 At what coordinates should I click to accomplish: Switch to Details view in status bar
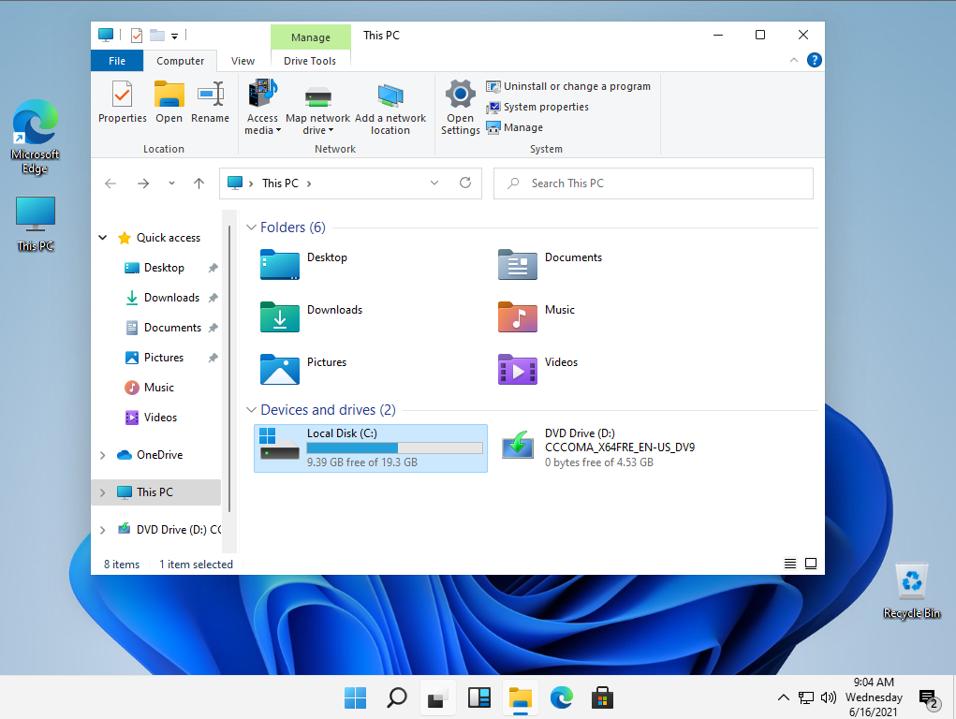coord(790,564)
